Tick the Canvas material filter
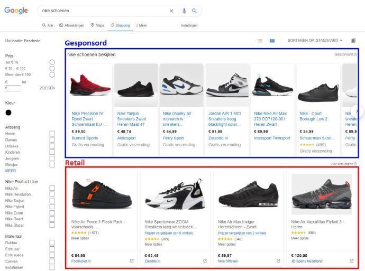Viewport: 365px width, 271px height. 52,261
